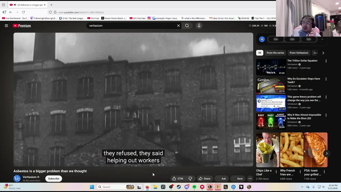Run search with the magnifier button
This screenshot has height=192, width=341.
pyautogui.click(x=187, y=26)
